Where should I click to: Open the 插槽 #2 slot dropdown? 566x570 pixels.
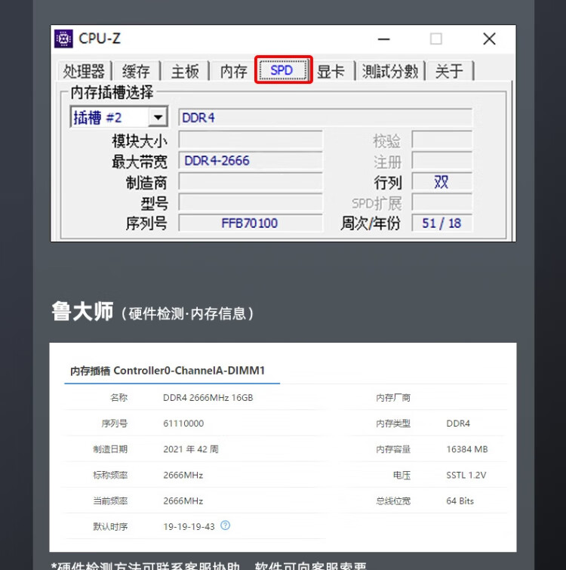tap(157, 118)
